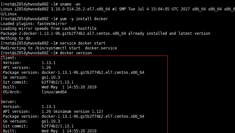Click the 'uname -an' command text

[70, 4]
